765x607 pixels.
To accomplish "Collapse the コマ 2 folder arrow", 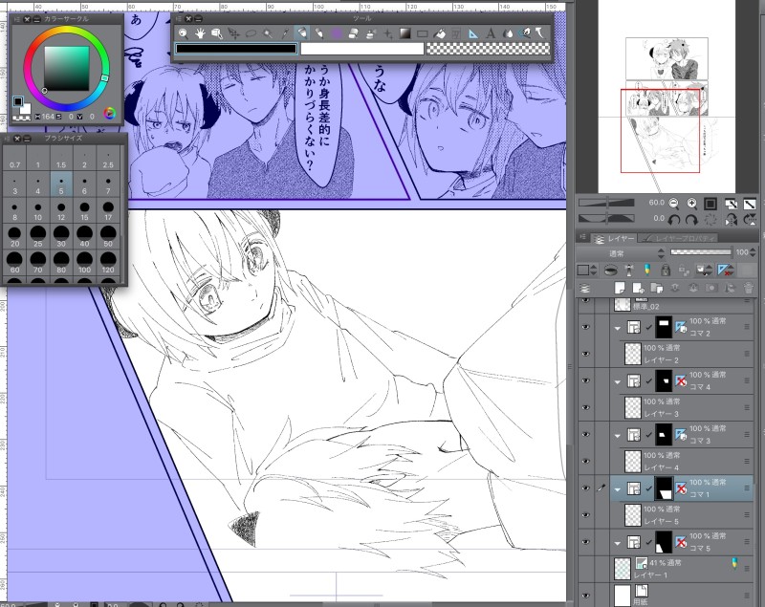I will (617, 328).
